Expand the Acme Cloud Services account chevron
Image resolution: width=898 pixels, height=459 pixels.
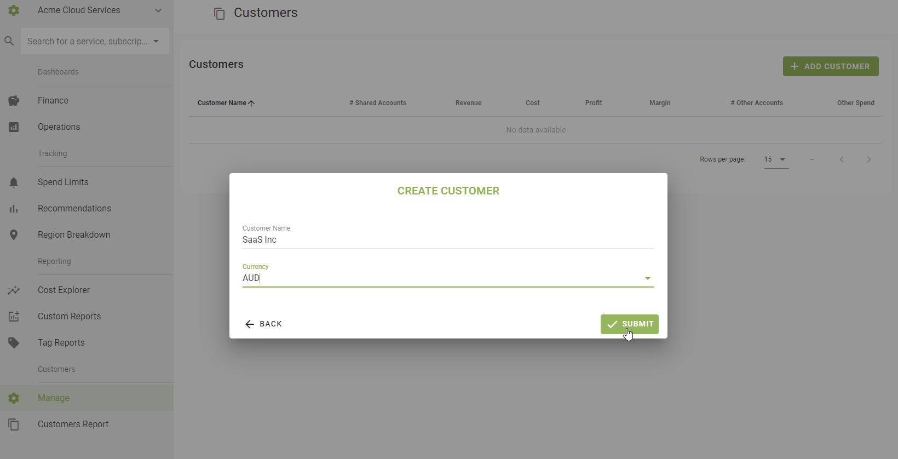click(158, 10)
